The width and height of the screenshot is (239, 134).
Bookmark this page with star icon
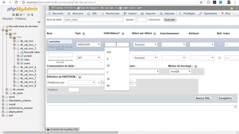(201, 2)
